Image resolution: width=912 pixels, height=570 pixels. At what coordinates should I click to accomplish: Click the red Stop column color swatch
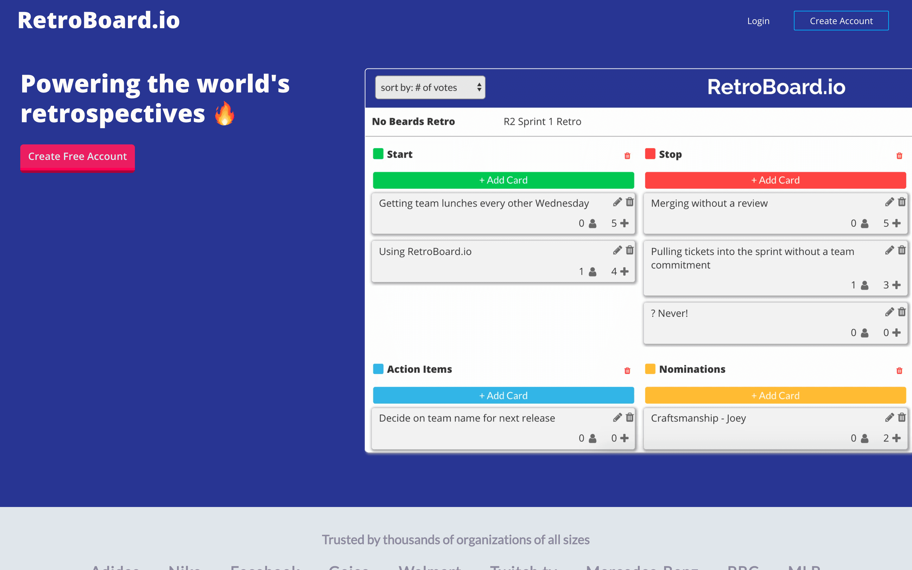pos(650,154)
